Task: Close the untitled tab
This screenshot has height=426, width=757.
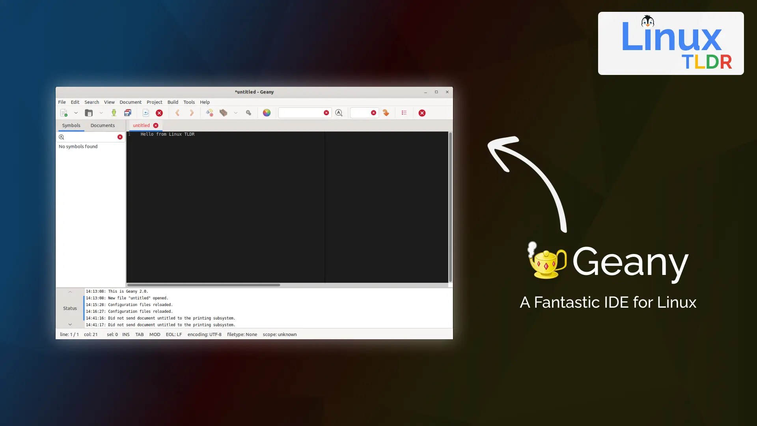Action: 155,125
